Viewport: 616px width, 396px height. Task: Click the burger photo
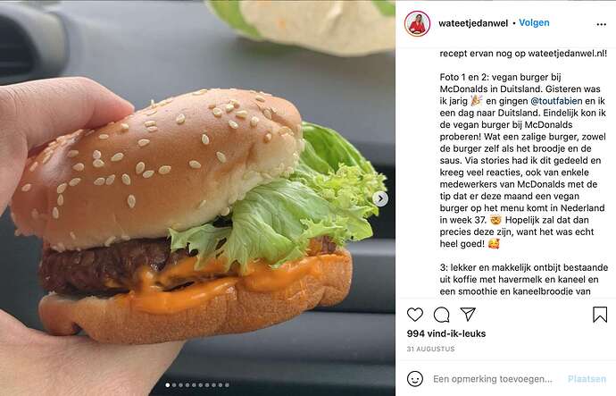197,198
